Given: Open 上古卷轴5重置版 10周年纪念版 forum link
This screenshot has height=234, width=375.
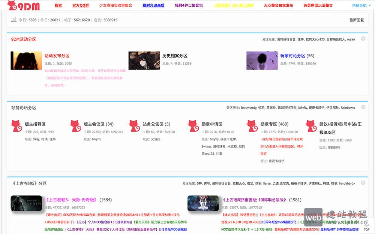Looking at the screenshot, I should (x=254, y=200).
